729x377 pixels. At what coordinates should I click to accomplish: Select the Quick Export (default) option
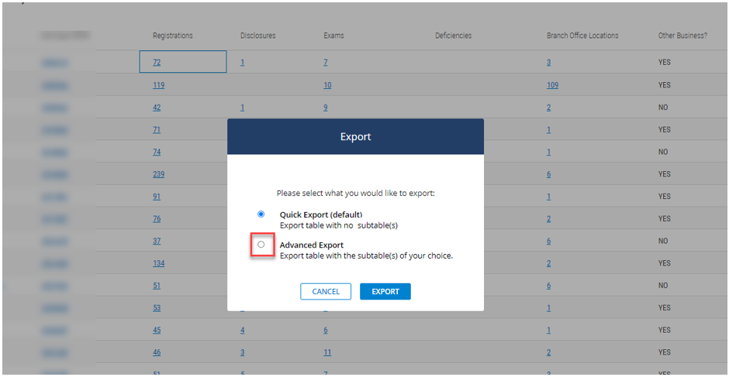coord(261,214)
